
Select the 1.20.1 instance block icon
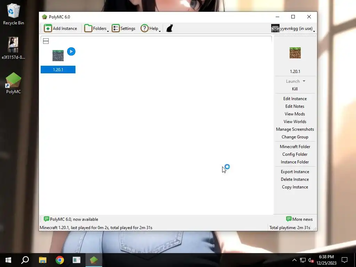(58, 56)
